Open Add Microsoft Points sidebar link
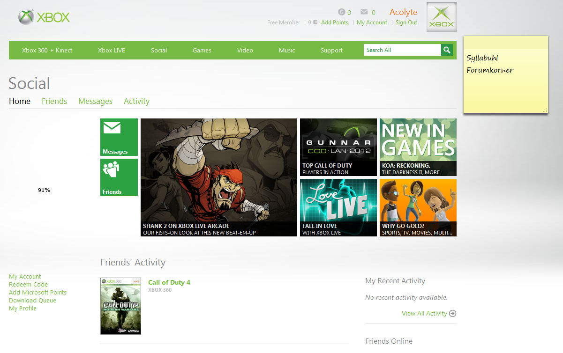Viewport: 563px width, 353px height. click(38, 293)
